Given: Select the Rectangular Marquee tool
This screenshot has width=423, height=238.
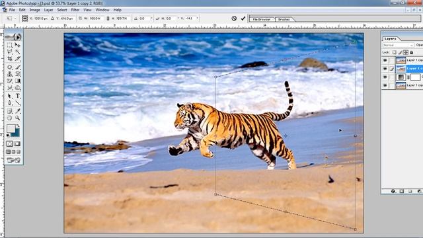Looking at the screenshot, I should (x=10, y=45).
